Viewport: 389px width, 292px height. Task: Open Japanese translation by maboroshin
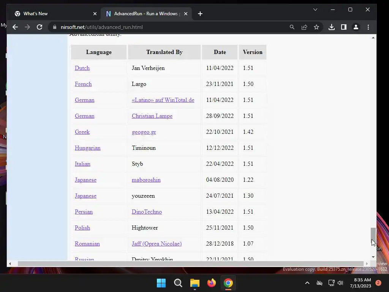point(85,180)
